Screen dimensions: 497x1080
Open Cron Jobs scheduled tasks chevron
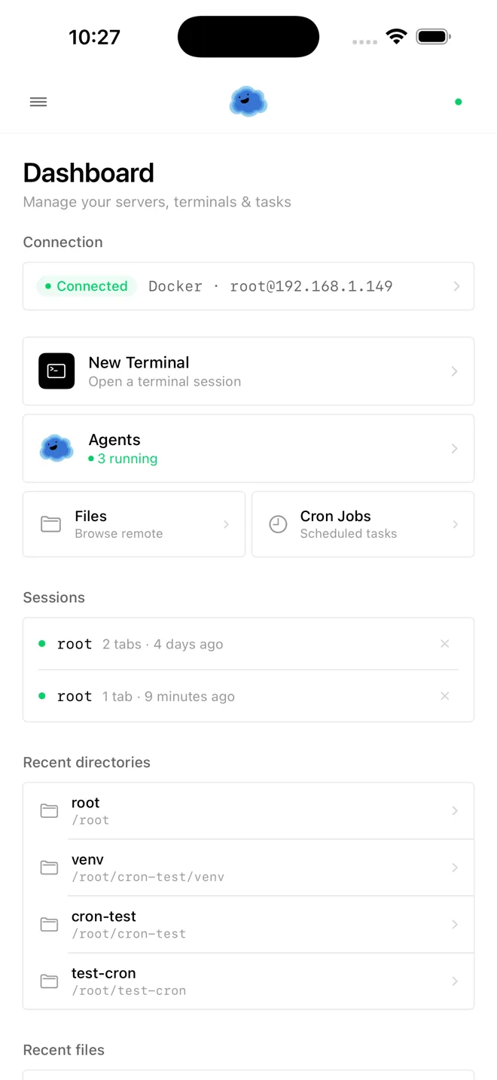[455, 524]
